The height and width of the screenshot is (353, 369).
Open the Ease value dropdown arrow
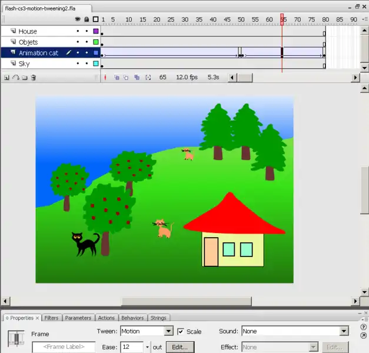tap(148, 347)
